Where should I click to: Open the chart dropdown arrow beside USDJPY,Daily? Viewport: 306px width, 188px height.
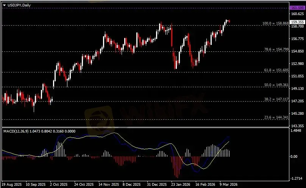click(4, 5)
